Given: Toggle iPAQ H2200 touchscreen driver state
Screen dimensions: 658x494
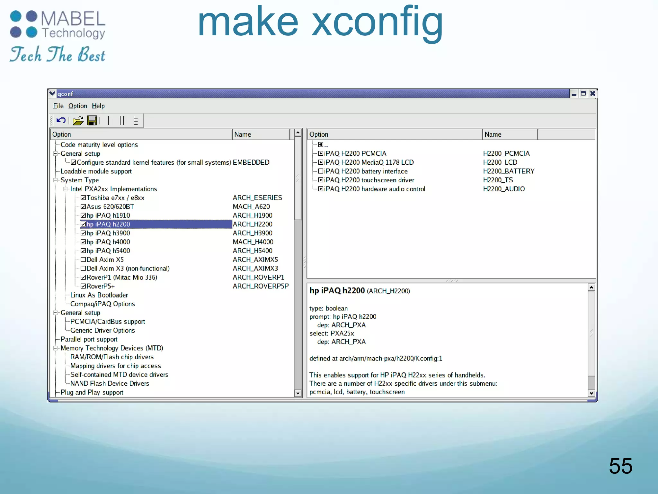Looking at the screenshot, I should click(321, 180).
